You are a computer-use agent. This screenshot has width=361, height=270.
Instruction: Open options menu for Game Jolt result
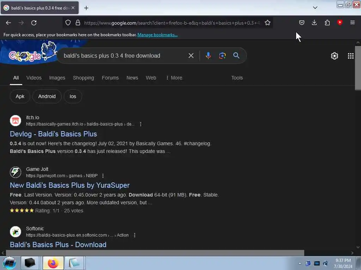[103, 176]
